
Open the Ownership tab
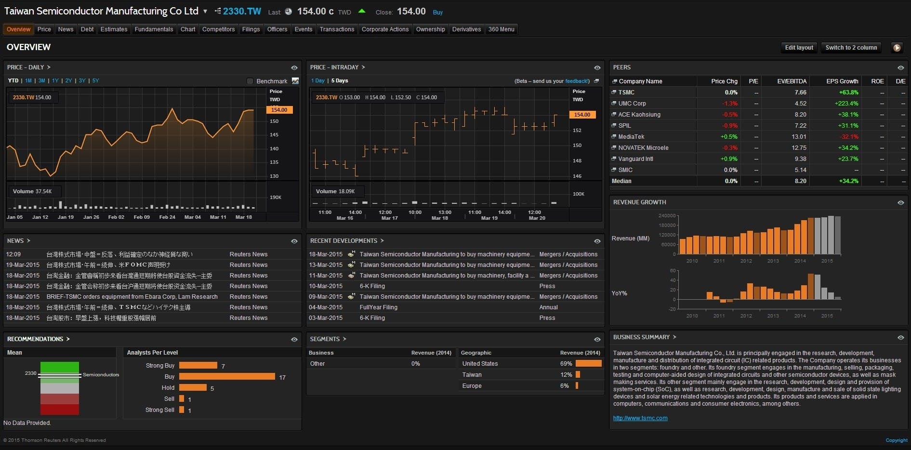pos(430,29)
